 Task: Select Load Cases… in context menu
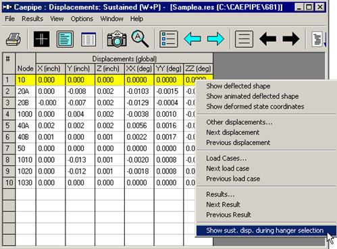click(226, 158)
